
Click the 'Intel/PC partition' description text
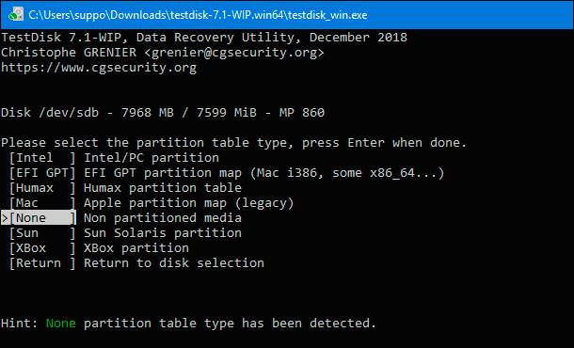151,158
